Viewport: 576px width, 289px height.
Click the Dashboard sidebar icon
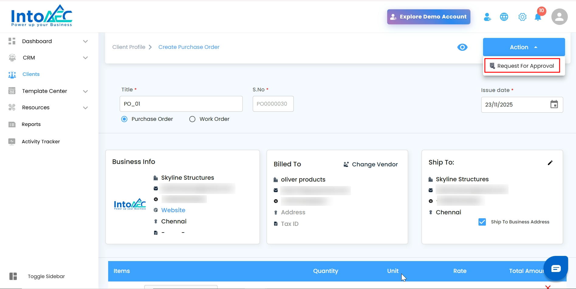pyautogui.click(x=12, y=41)
